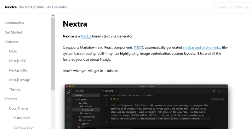
Task: Click the sidebar scrollbar up arrow
Action: [x=53, y=16]
